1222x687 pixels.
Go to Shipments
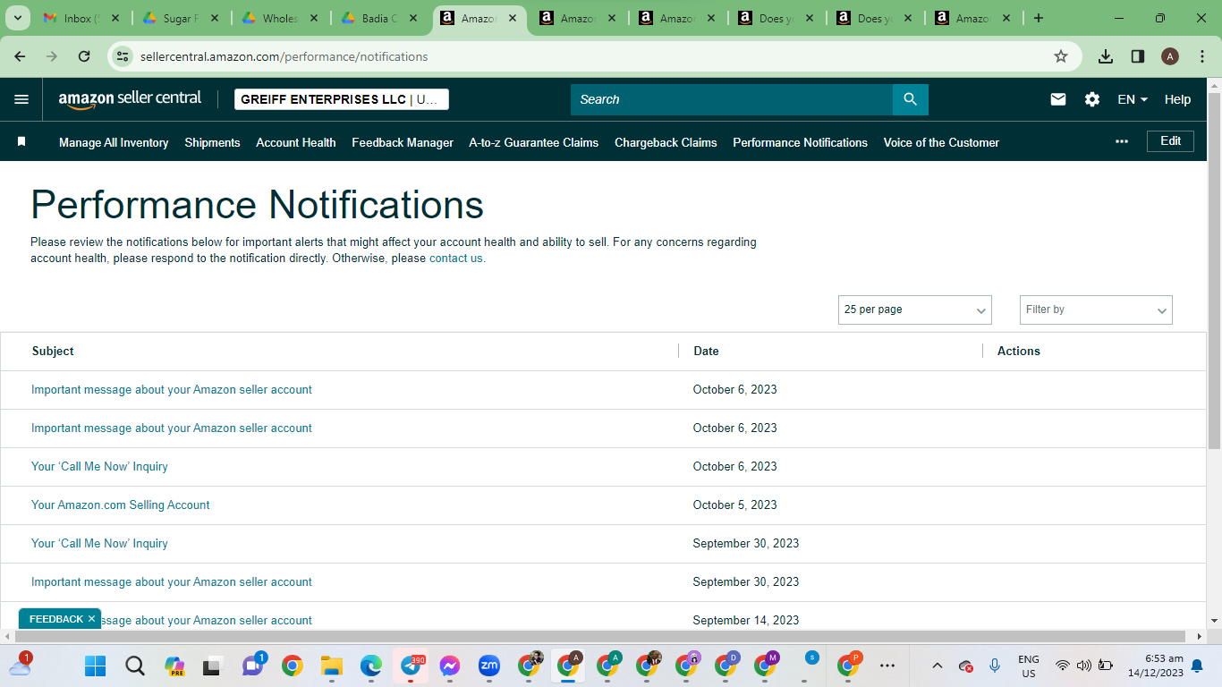(x=212, y=142)
